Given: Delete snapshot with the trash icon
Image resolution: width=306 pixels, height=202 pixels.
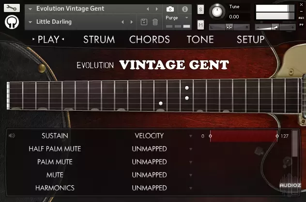Looking at the screenshot, I should click(155, 22).
